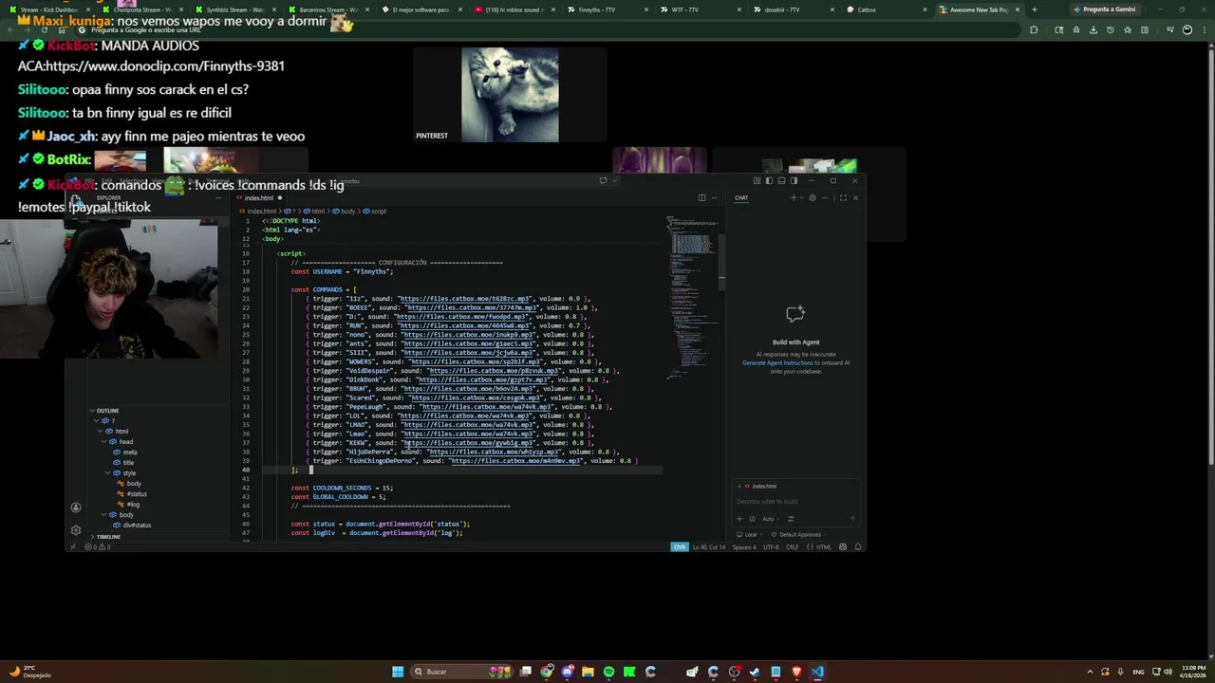Click Ln 40, Col 14 cursor position
Image resolution: width=1215 pixels, height=683 pixels.
[x=709, y=546]
